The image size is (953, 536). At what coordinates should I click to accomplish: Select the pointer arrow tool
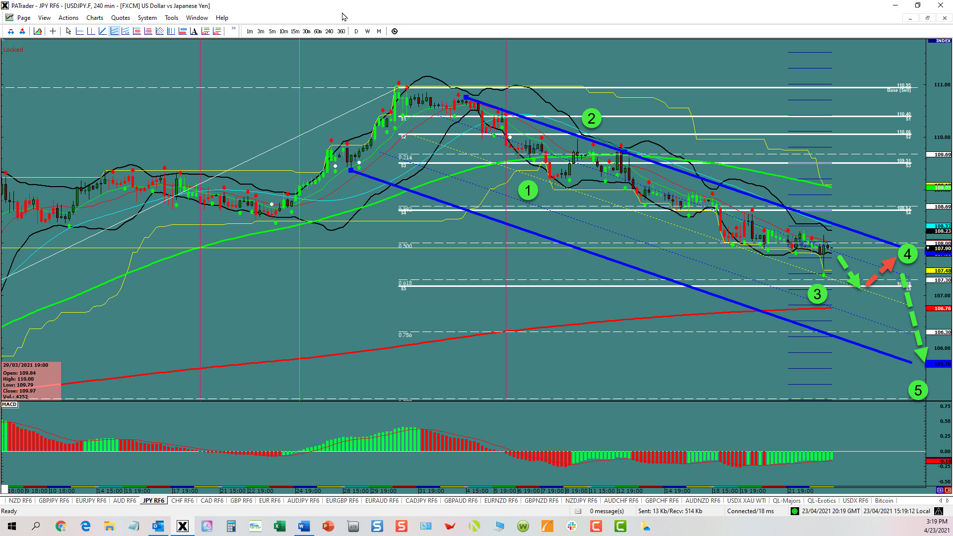(68, 31)
